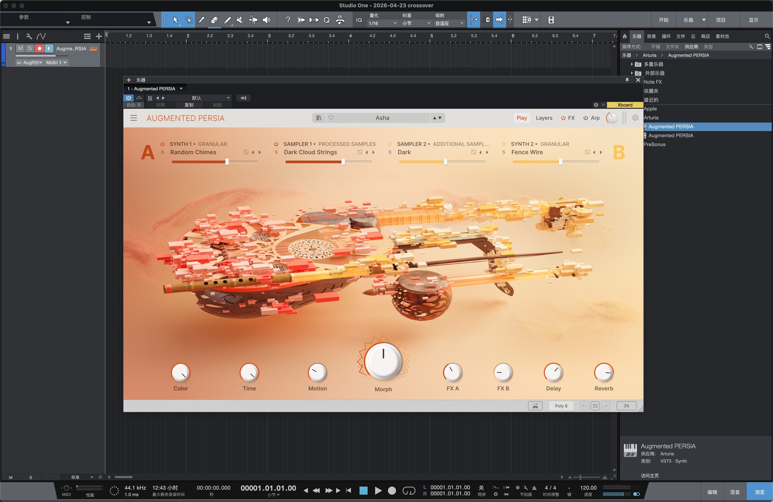773x502 pixels.
Task: Open the 1 - Augmented PERSIA instrument dropdown
Action: (155, 88)
